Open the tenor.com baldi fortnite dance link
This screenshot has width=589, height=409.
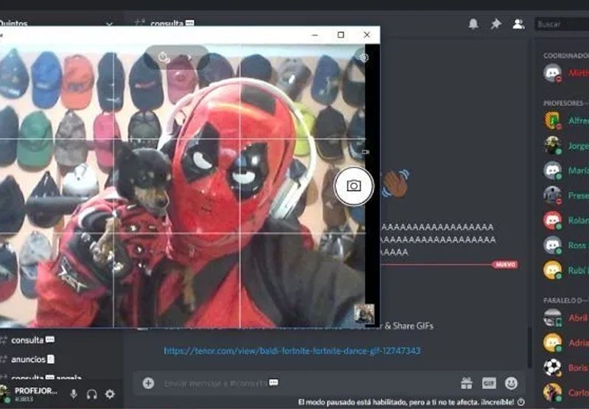pyautogui.click(x=292, y=351)
